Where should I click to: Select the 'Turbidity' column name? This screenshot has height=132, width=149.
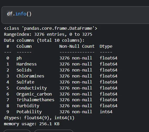tap(28, 106)
